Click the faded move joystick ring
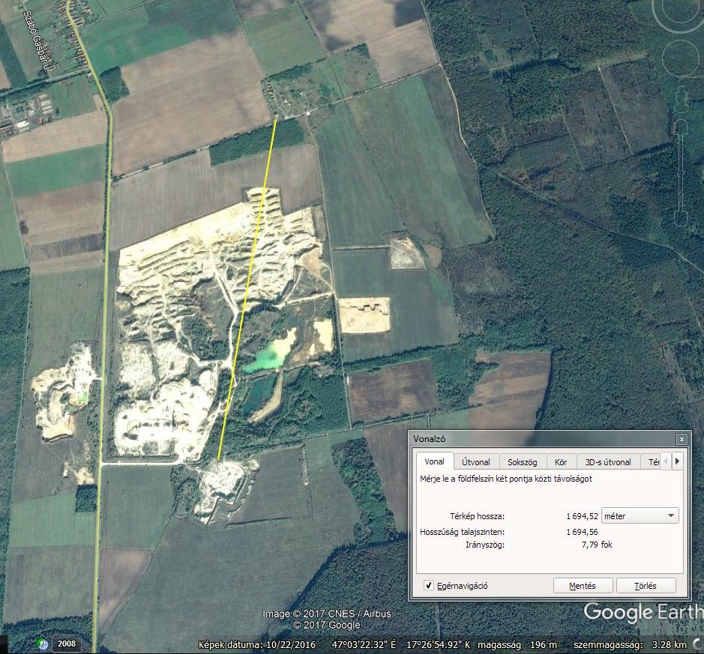Viewport: 704px width, 654px height. [x=681, y=58]
